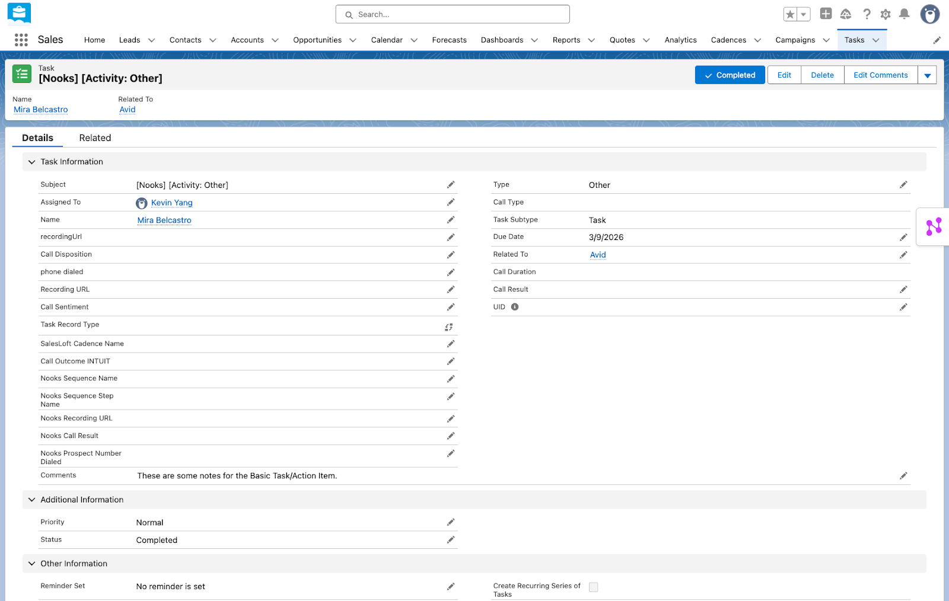Change Task Record Type icon
Viewport: 949px width, 601px height.
[449, 327]
